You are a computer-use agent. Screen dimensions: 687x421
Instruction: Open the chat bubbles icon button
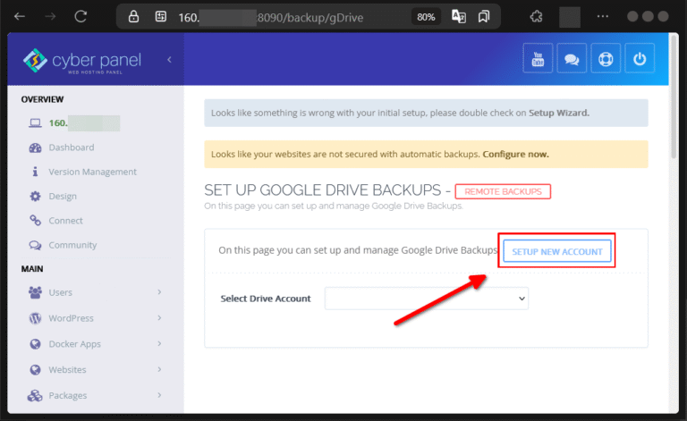pos(572,58)
